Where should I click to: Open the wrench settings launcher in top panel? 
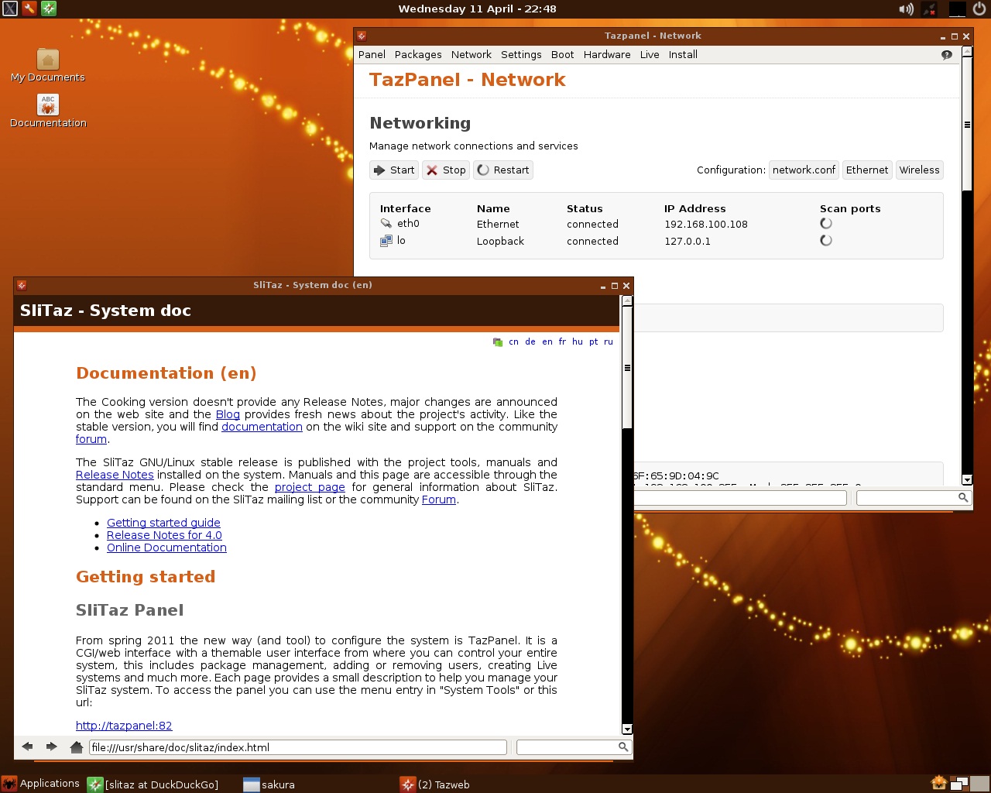(29, 9)
